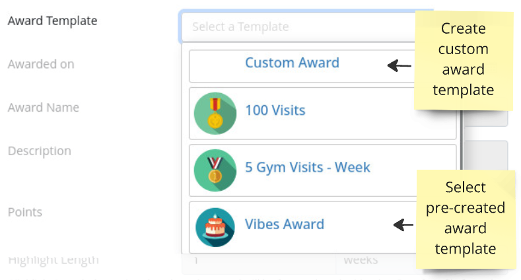Click the Highlight Length label
Viewport: 521px width, 280px height.
pyautogui.click(x=53, y=260)
